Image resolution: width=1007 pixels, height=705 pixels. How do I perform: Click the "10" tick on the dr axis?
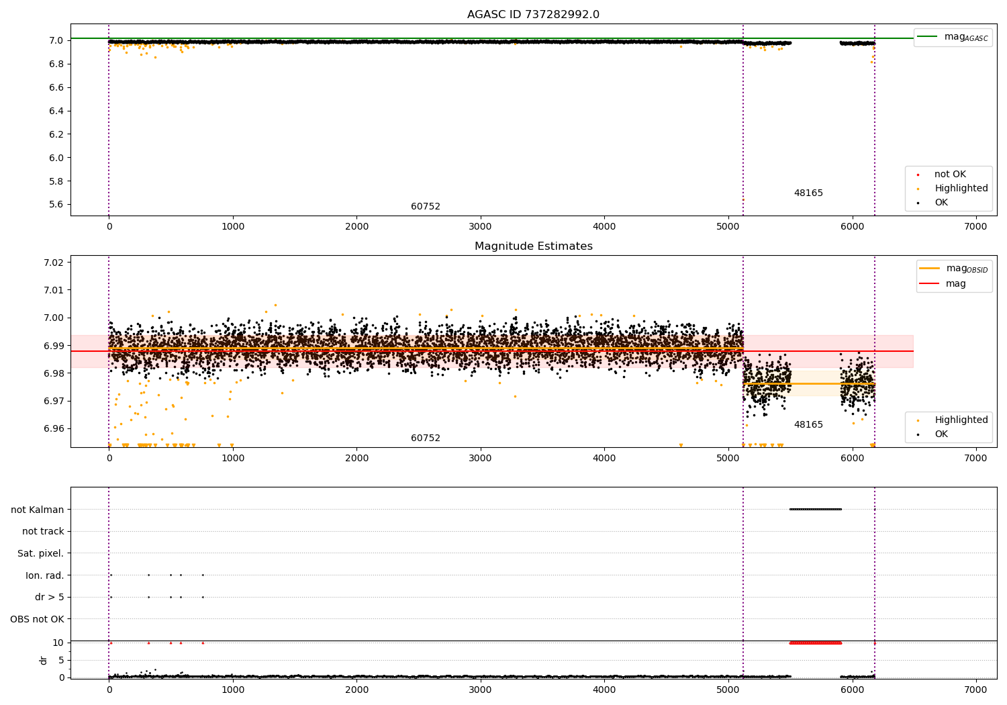click(x=58, y=643)
